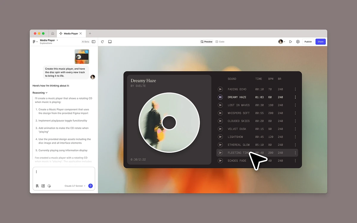The height and width of the screenshot is (223, 357).
Task: Open more options for CLOUDED SKIES
Action: pos(295,121)
